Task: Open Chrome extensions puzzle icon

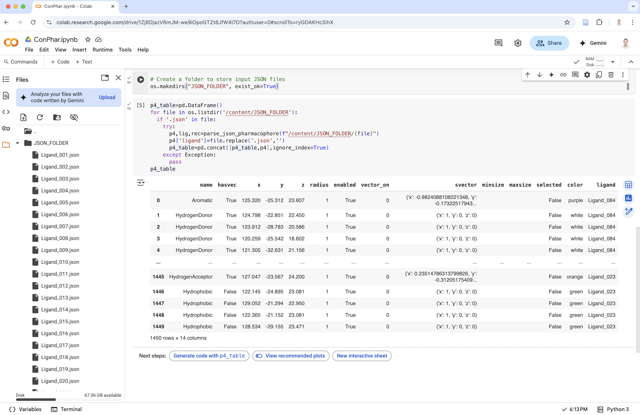Action: 599,22
